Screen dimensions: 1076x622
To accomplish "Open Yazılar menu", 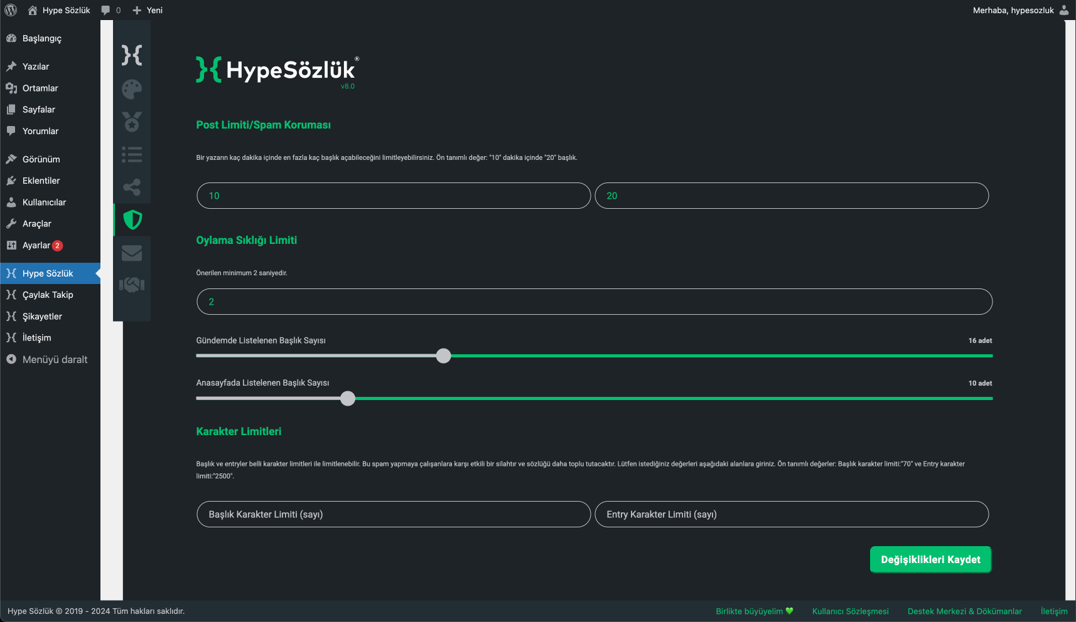I will (x=50, y=66).
